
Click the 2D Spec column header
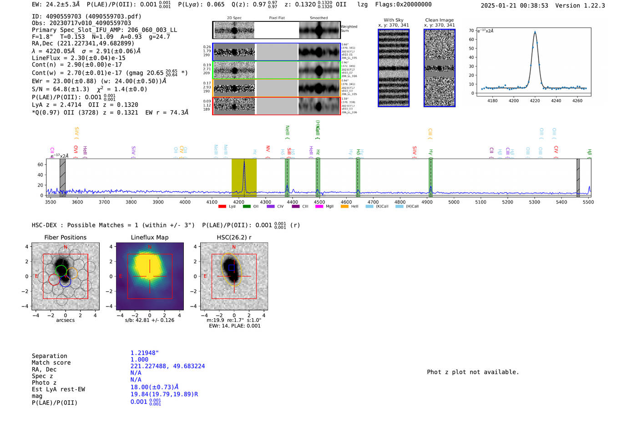[x=234, y=18]
